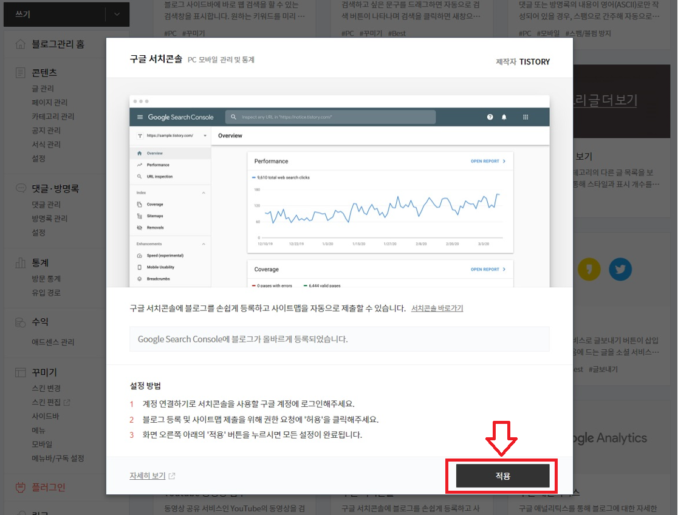Image resolution: width=678 pixels, height=515 pixels.
Task: Click the home icon beside 블로그관리 홈
Action: click(x=20, y=44)
